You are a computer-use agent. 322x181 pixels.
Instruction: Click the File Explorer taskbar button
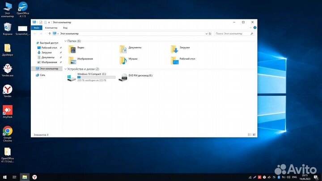click(25, 177)
